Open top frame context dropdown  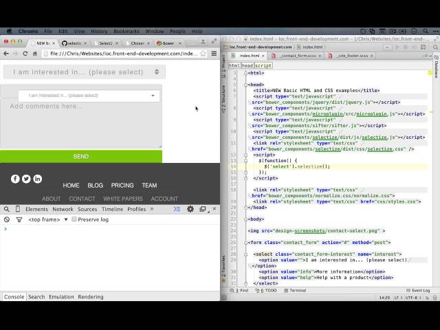[48, 219]
